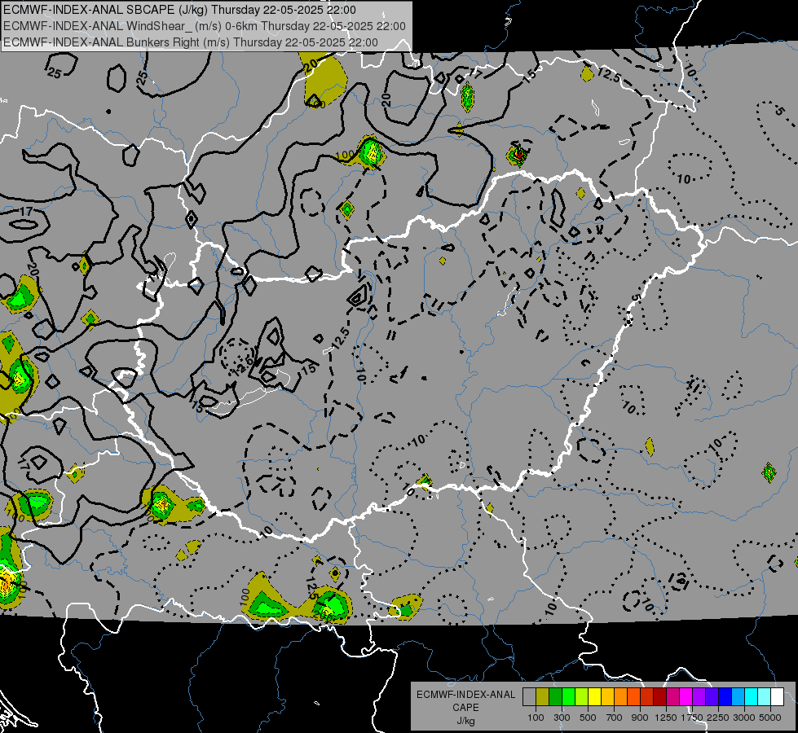Image resolution: width=798 pixels, height=733 pixels.
Task: Click the orange legend swatch
Action: 620,697
